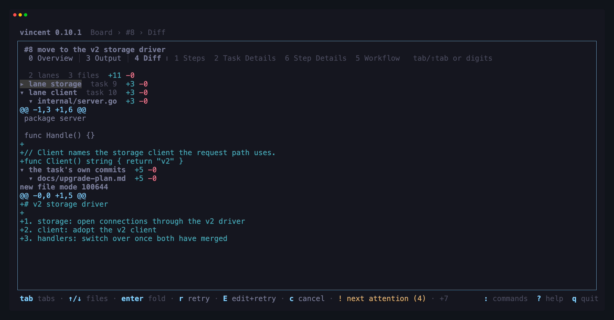
Task: Click the +3 count beside internal/server.go
Action: click(130, 101)
